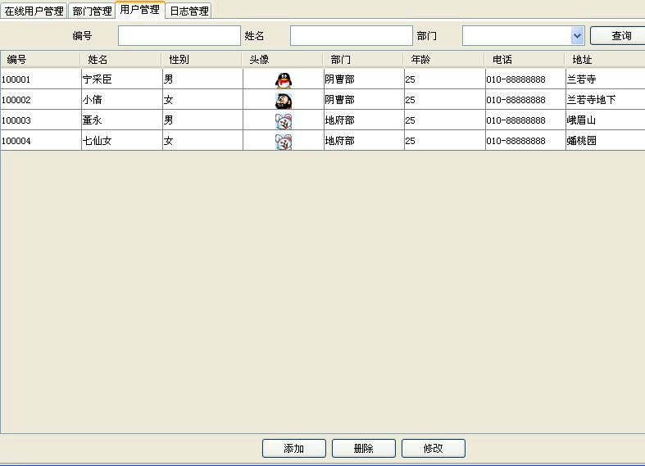This screenshot has height=466, width=645.
Task: Click gender cell 女 for 七仙女
Action: (x=202, y=141)
